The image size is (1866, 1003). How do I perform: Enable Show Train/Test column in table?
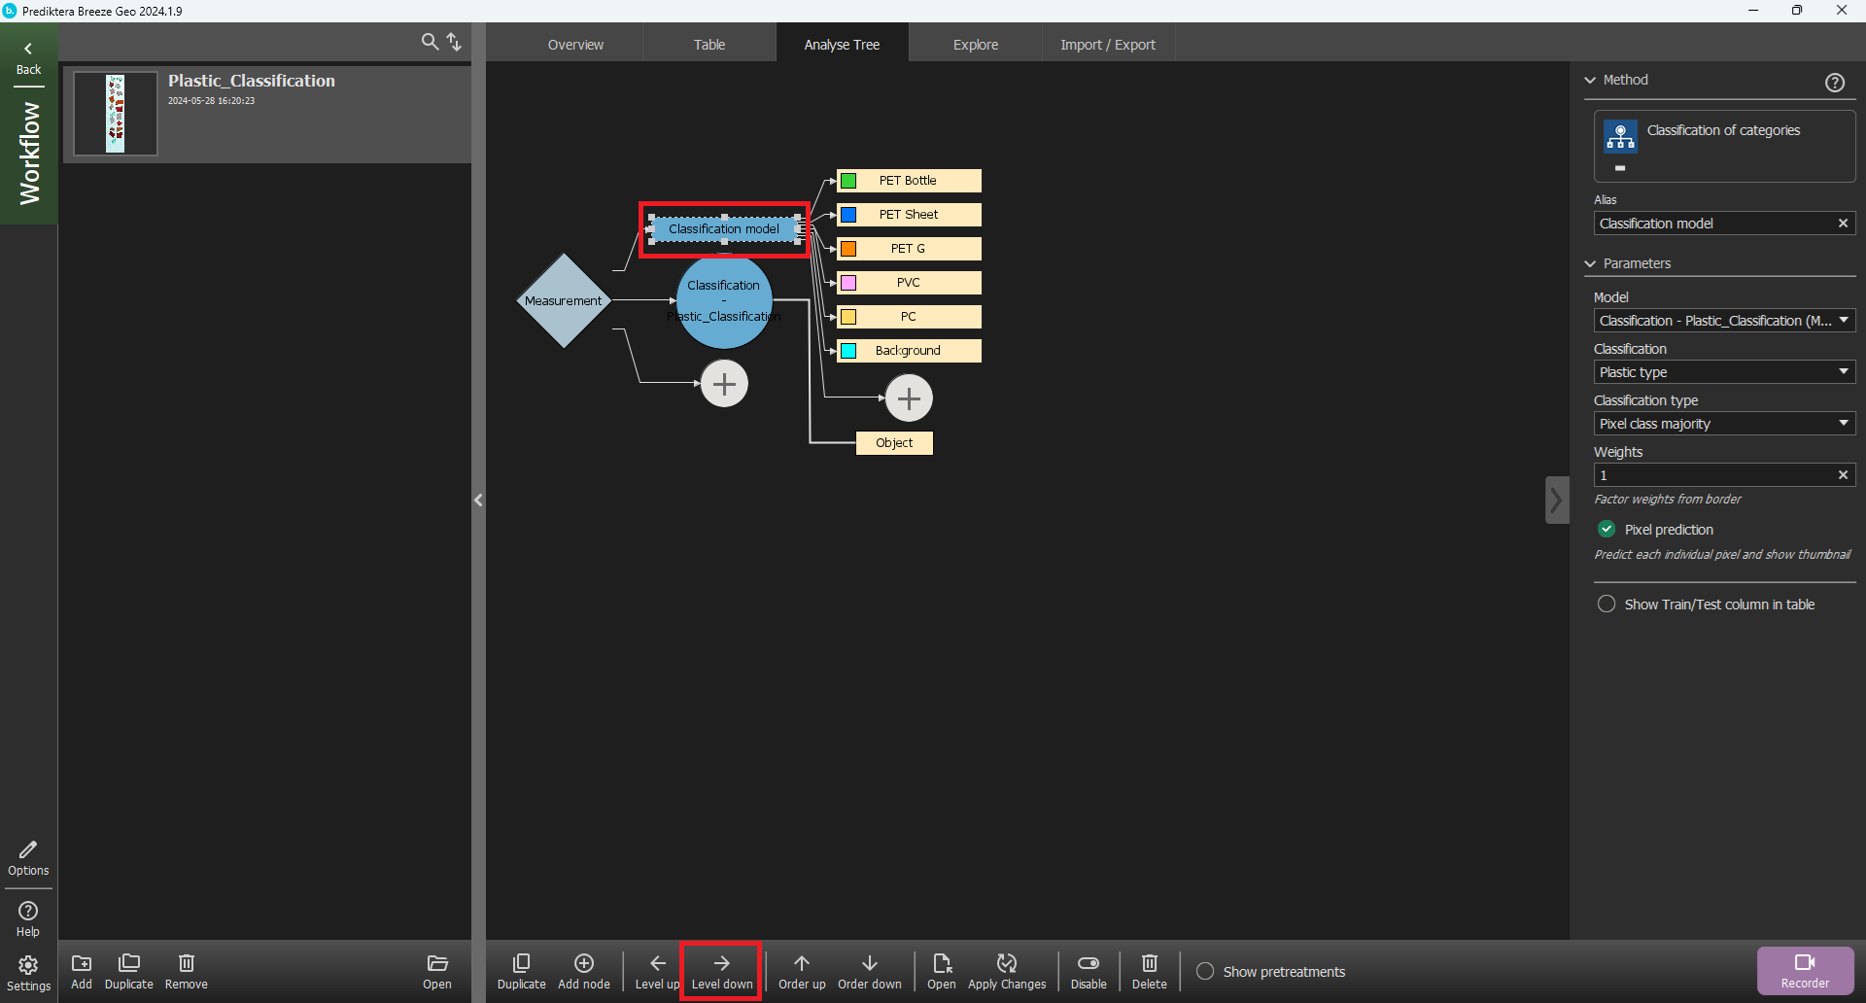1607,604
